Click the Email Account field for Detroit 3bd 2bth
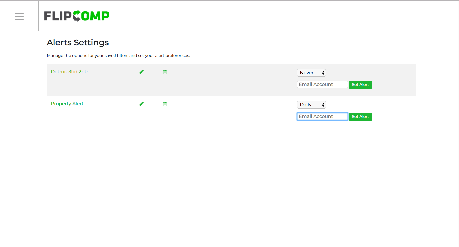459x247 pixels. pyautogui.click(x=322, y=84)
